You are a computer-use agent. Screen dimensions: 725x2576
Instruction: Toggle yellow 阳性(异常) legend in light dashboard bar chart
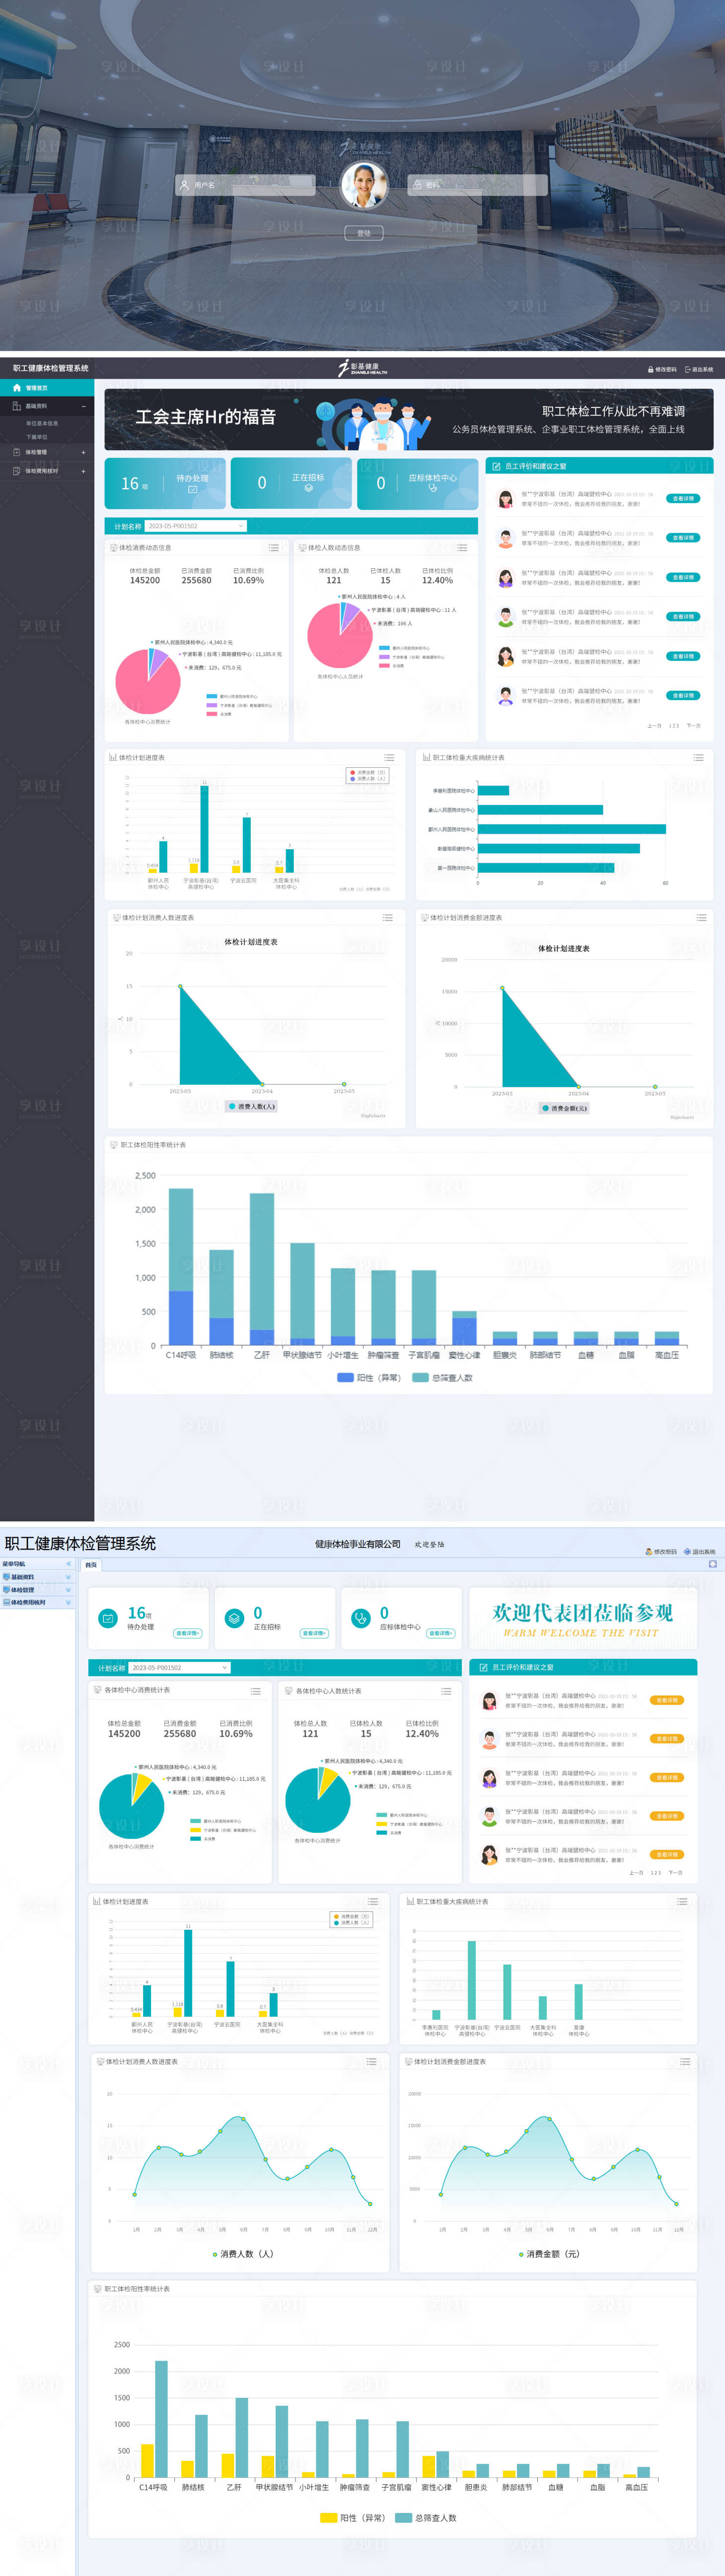point(353,2518)
